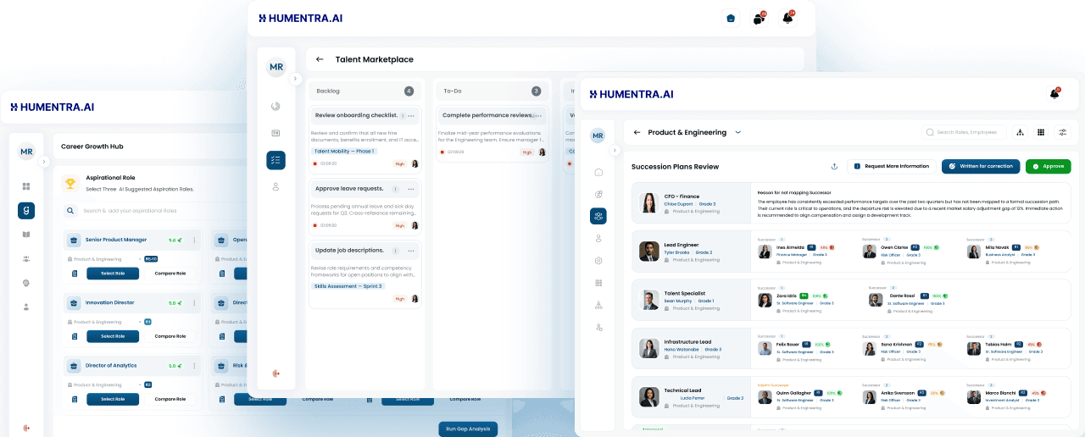The width and height of the screenshot is (1085, 437).
Task: Click the upload/export icon in Succession Plans Review
Action: (834, 167)
